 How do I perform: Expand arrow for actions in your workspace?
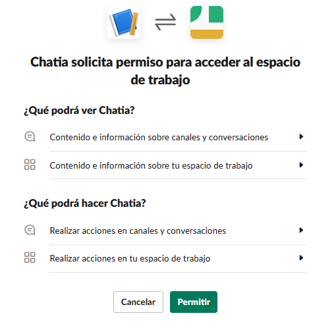coord(301,258)
